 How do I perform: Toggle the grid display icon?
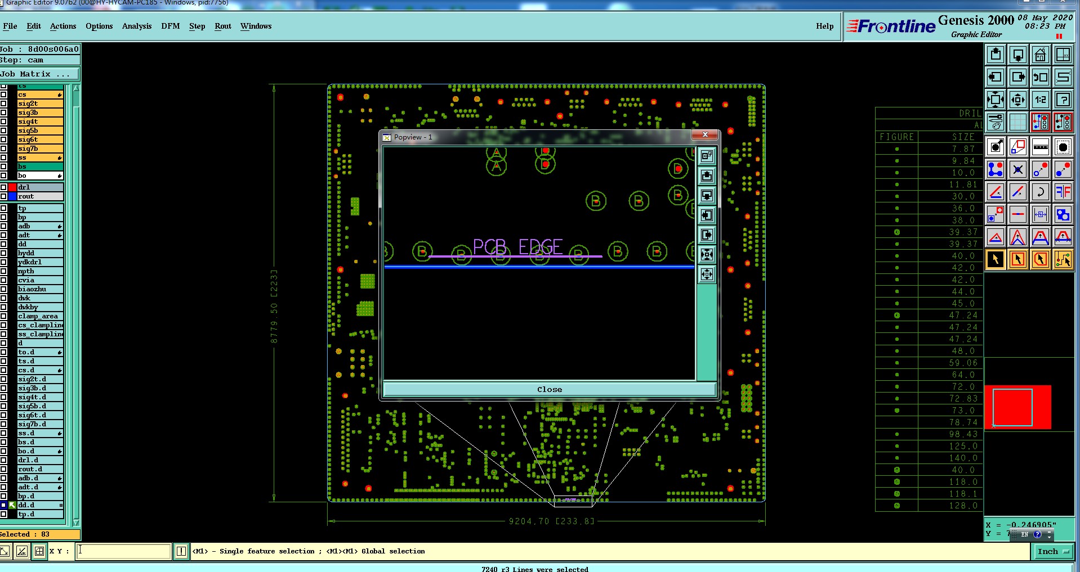(x=1018, y=121)
